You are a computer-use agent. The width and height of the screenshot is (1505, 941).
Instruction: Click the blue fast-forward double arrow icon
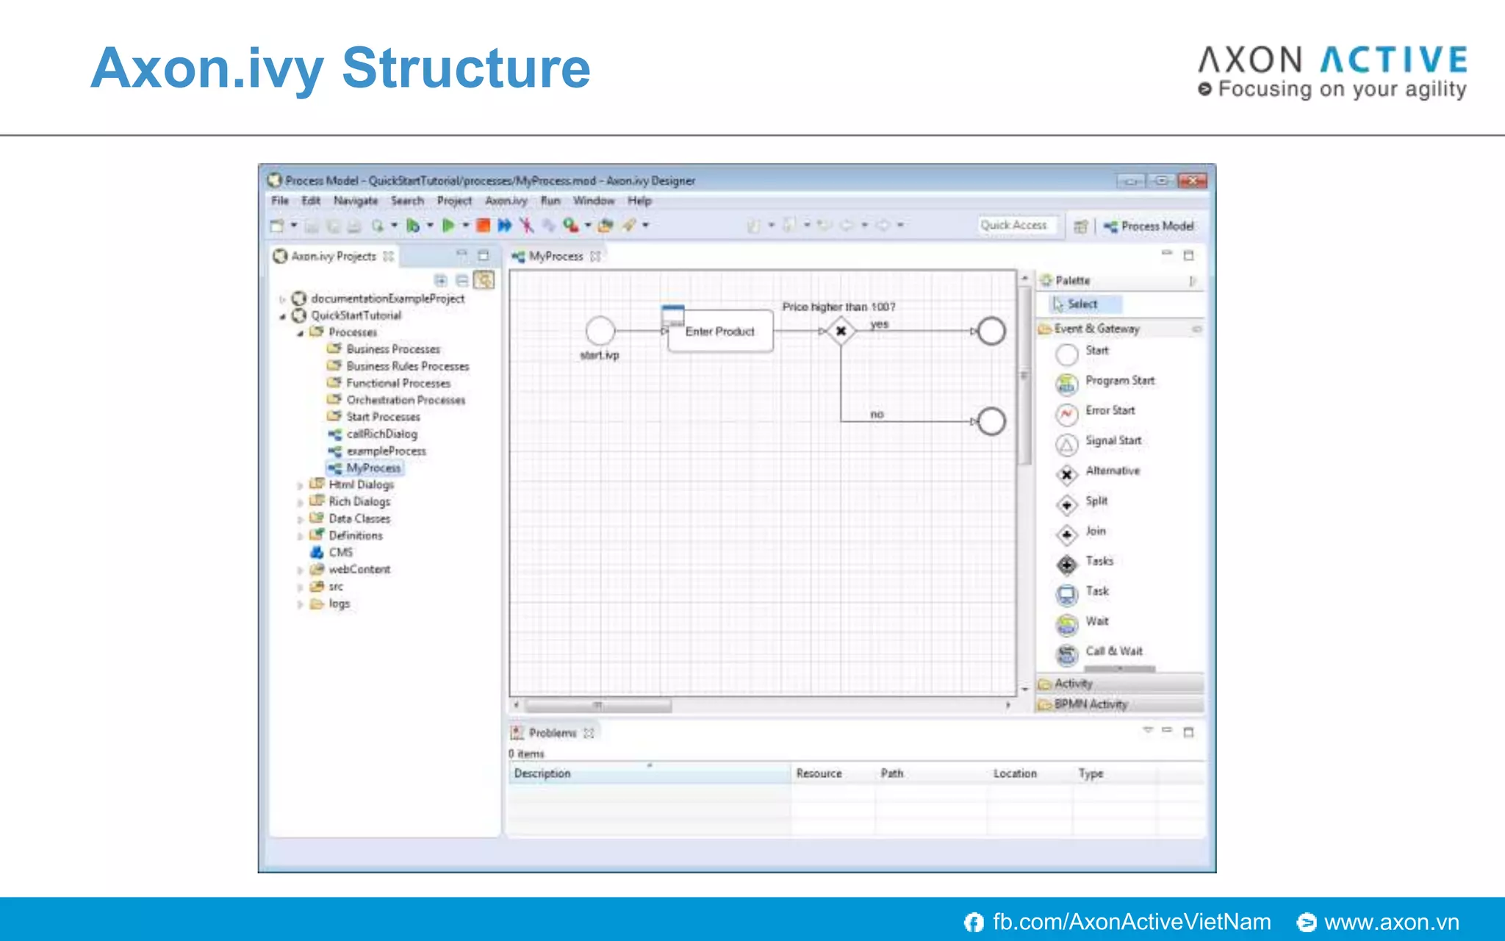pos(504,226)
